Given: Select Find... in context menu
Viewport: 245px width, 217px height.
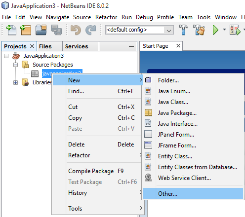Looking at the screenshot, I should pos(98,91).
